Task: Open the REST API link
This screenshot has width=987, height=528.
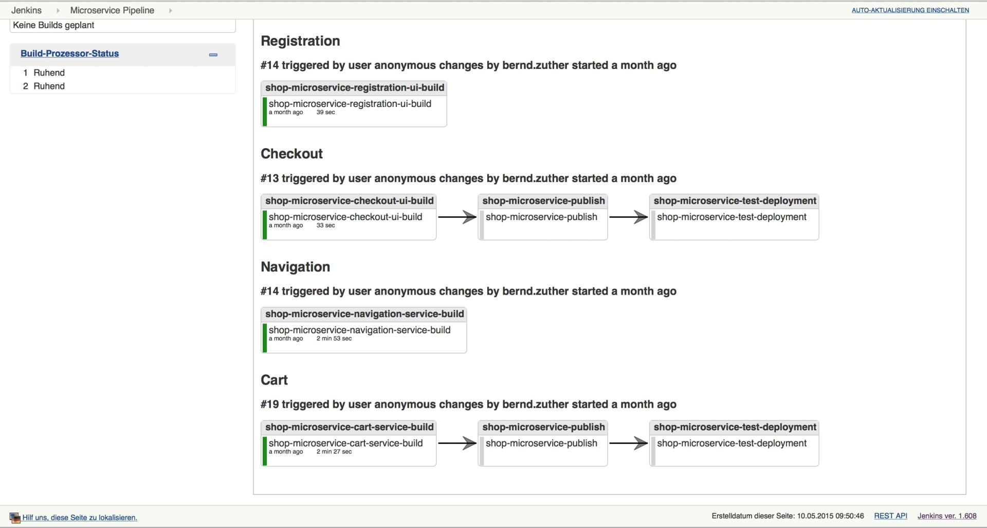Action: point(890,516)
